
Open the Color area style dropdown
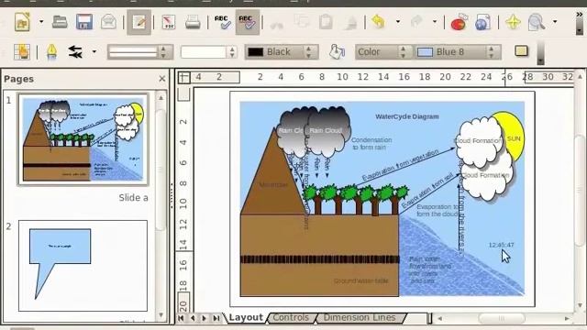(x=383, y=52)
